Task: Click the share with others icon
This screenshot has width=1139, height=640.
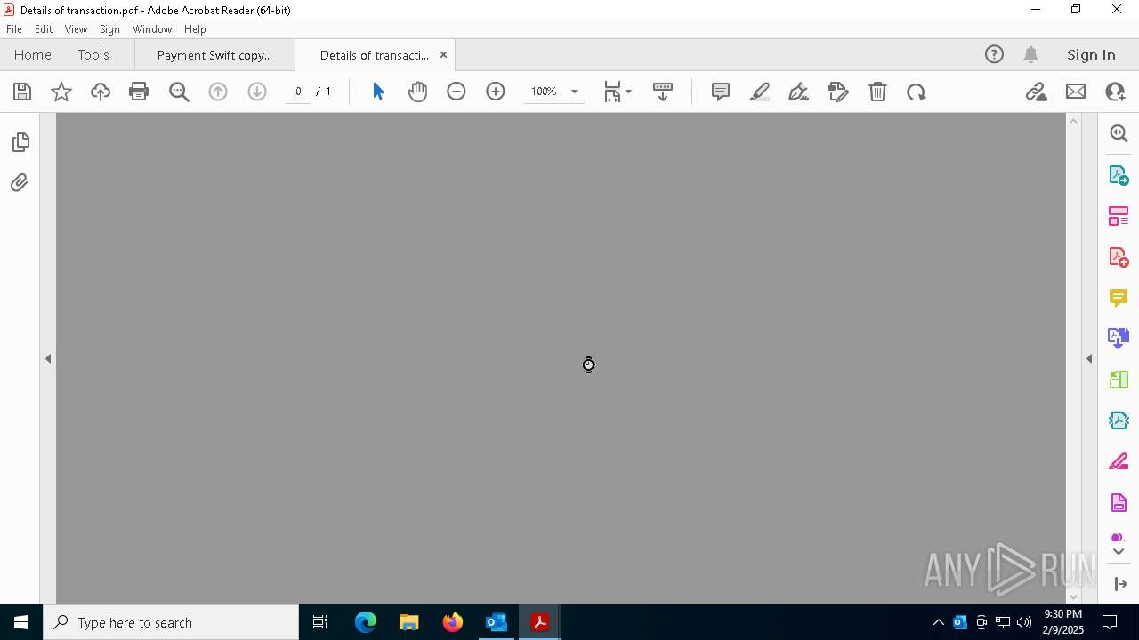Action: coord(1115,92)
